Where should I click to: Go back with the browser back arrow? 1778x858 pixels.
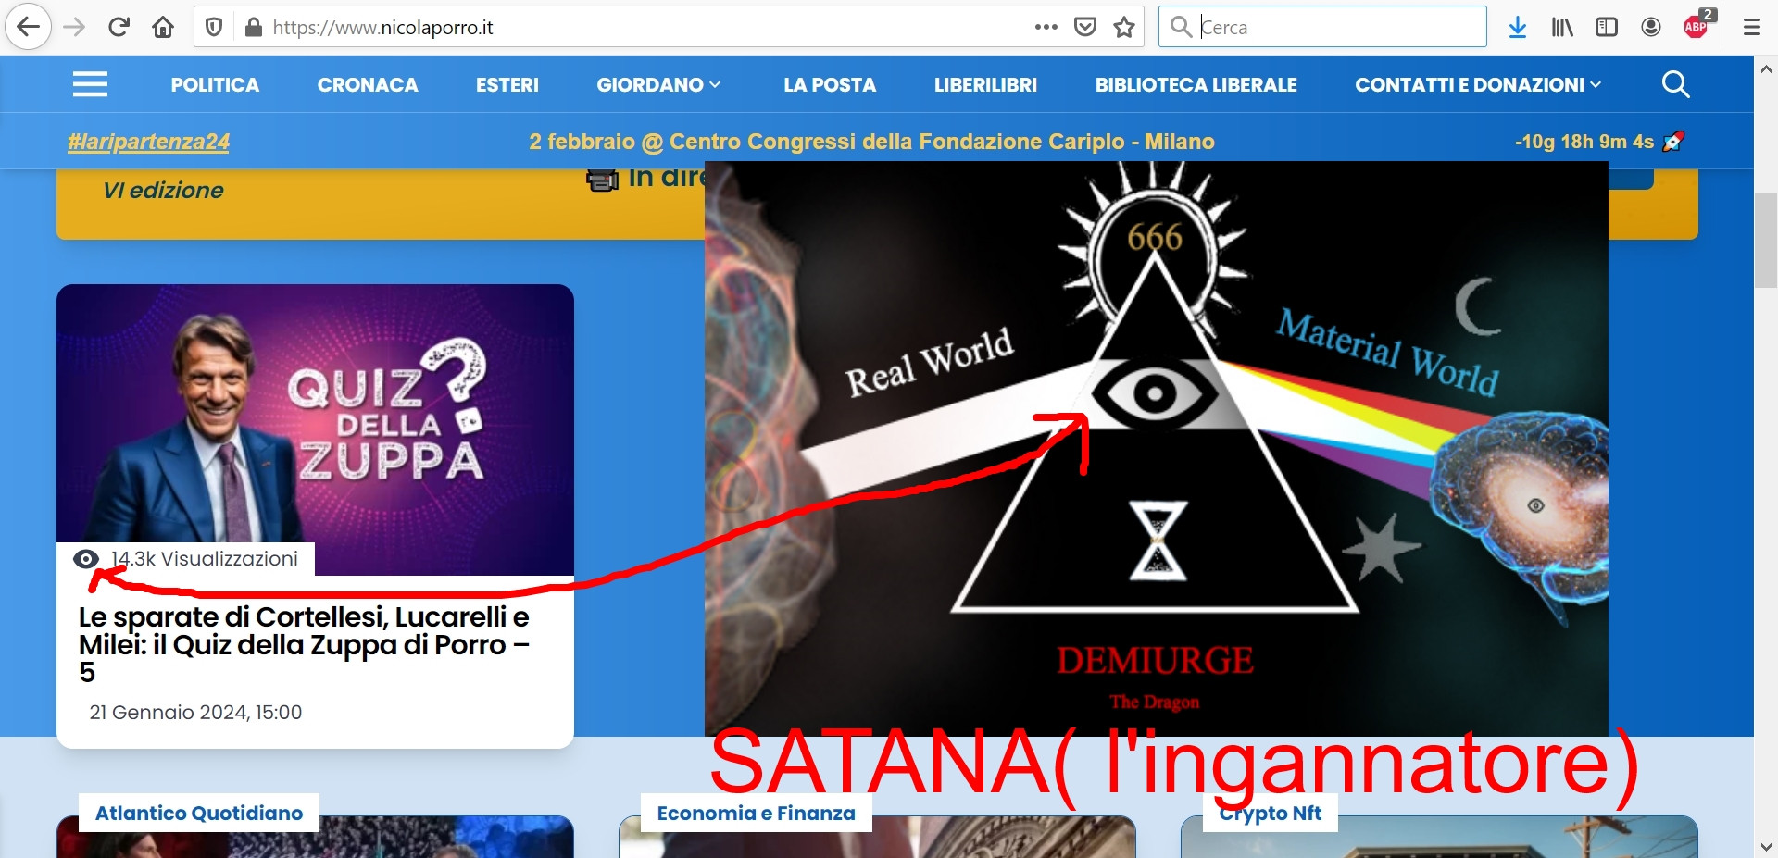point(29,27)
